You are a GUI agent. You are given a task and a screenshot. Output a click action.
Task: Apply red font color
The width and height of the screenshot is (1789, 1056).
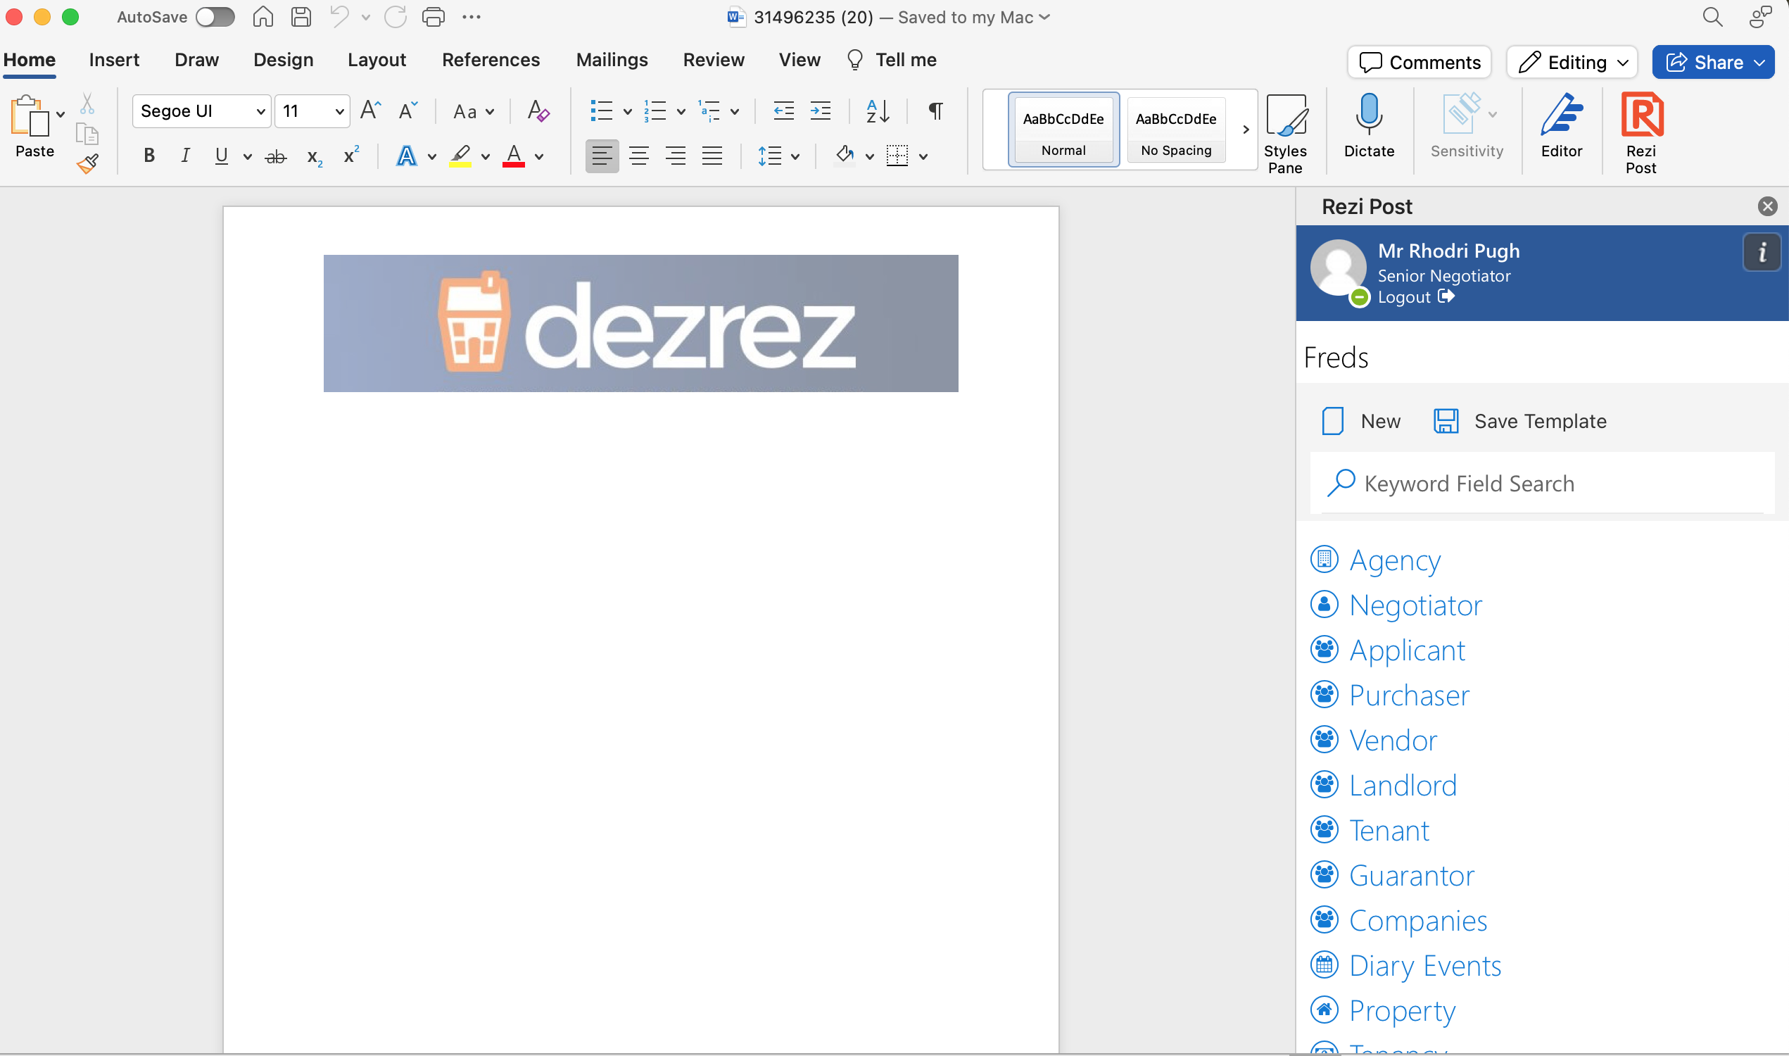coord(514,156)
